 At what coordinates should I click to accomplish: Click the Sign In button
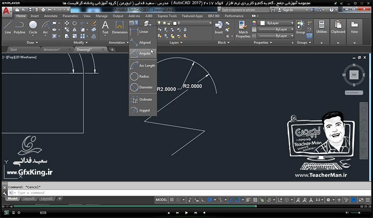point(285,10)
